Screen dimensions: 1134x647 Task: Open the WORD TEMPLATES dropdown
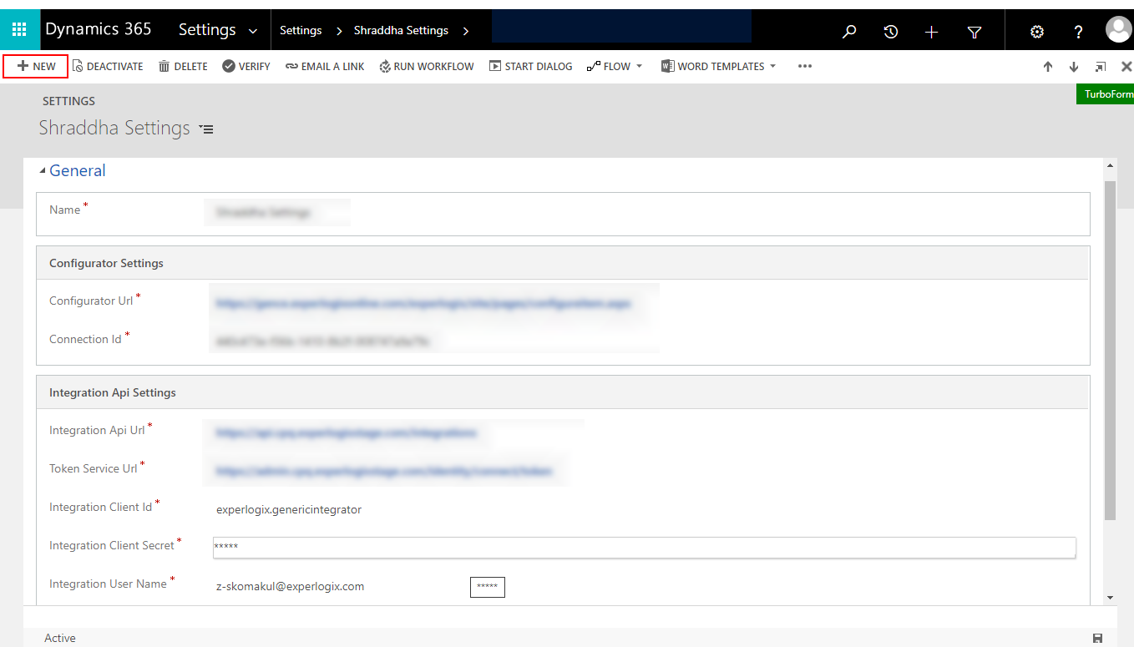719,66
